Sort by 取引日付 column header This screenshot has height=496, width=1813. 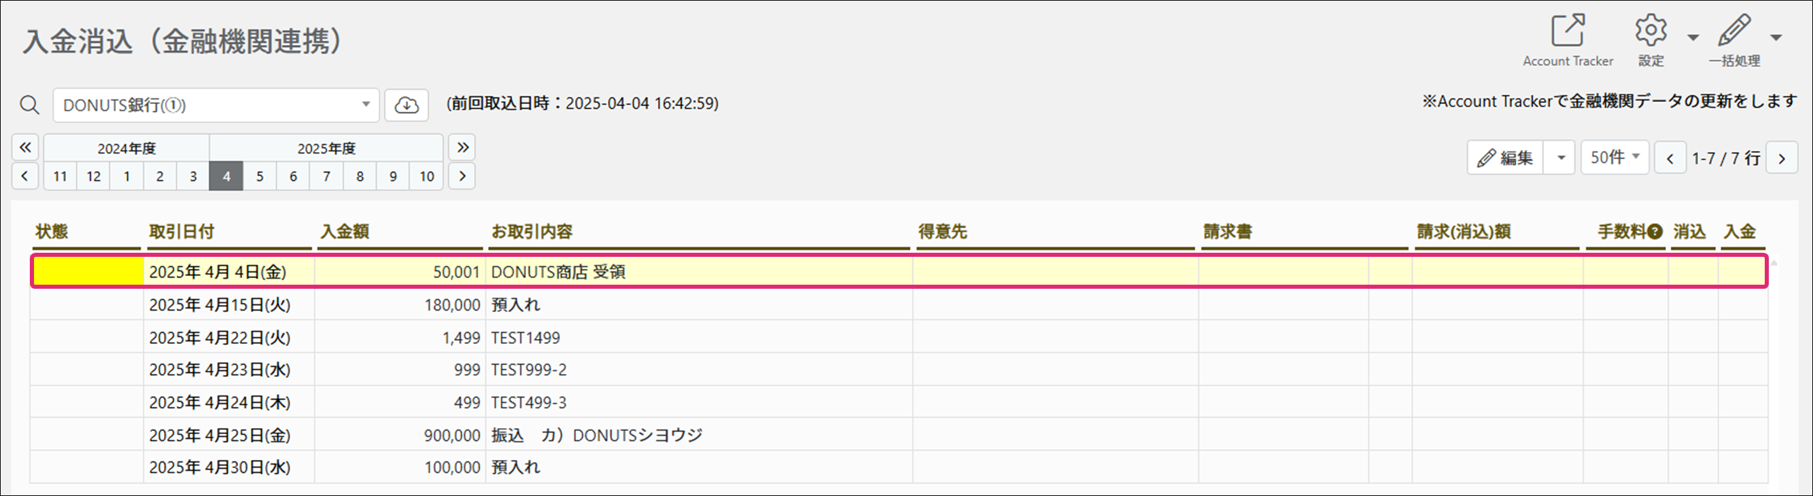coord(182,232)
